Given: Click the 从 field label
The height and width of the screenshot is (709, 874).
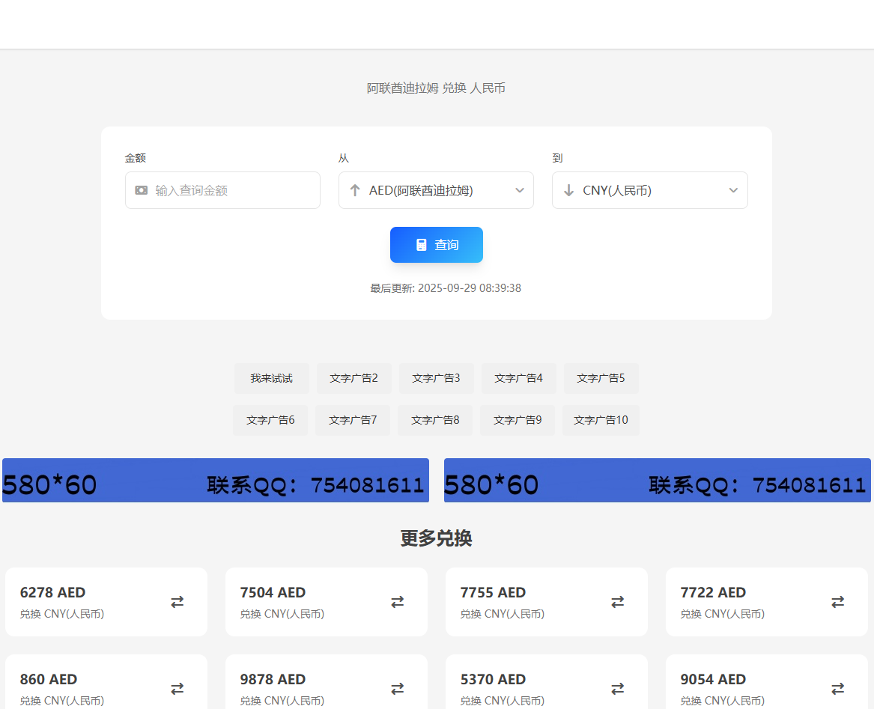Looking at the screenshot, I should (x=344, y=158).
